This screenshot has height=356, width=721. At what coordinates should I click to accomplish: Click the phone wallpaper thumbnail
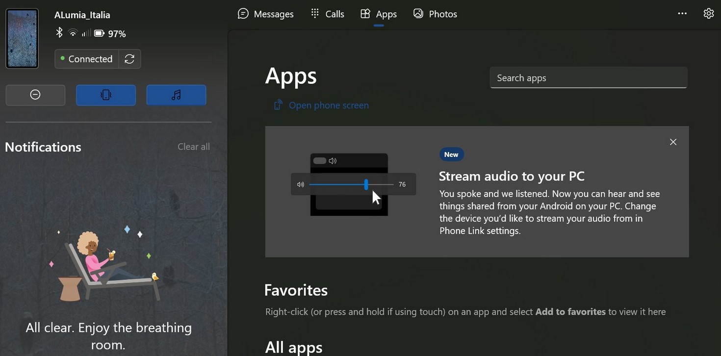tap(22, 38)
